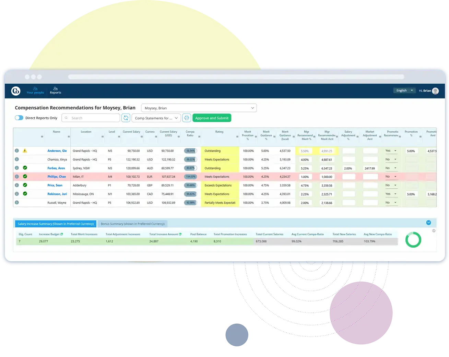The width and height of the screenshot is (449, 357).
Task: Open the English language selector
Action: coord(404,90)
